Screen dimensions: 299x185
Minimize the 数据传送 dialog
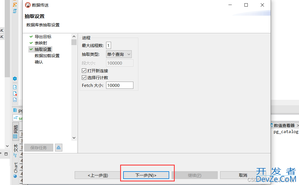point(230,5)
